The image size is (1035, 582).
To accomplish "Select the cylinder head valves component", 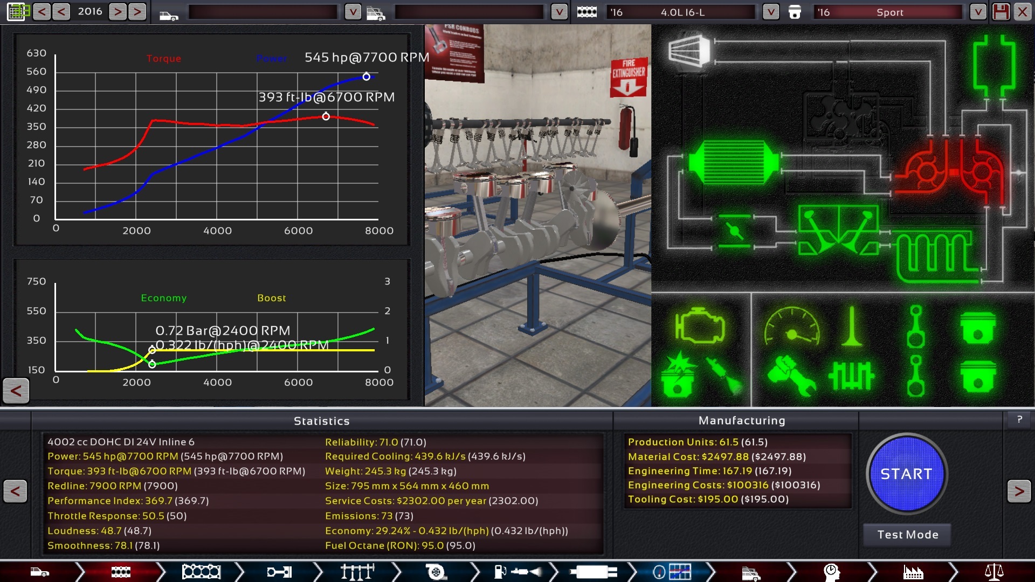I will [838, 230].
